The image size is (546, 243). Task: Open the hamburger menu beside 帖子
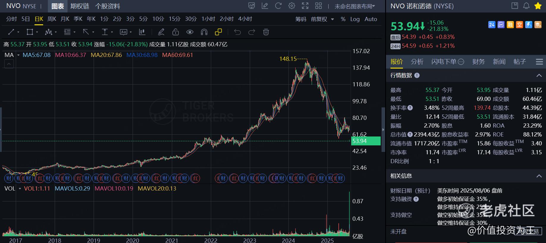pos(539,62)
